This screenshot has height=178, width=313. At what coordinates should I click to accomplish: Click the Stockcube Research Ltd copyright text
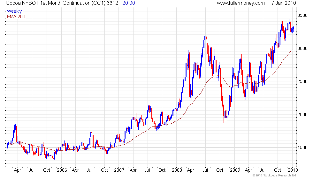tap(274, 175)
